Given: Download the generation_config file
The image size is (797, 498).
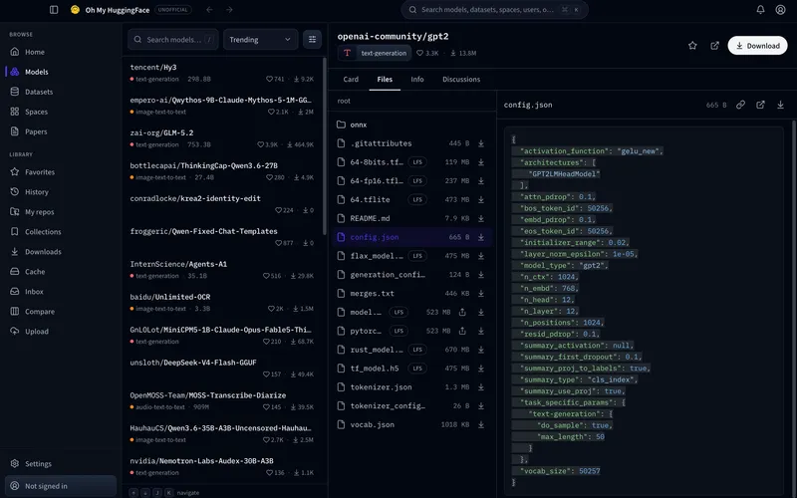Looking at the screenshot, I should [x=481, y=275].
